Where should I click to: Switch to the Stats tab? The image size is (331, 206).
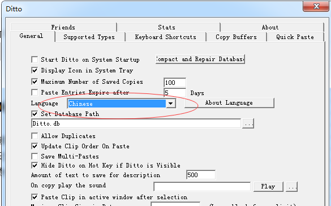[x=168, y=27]
